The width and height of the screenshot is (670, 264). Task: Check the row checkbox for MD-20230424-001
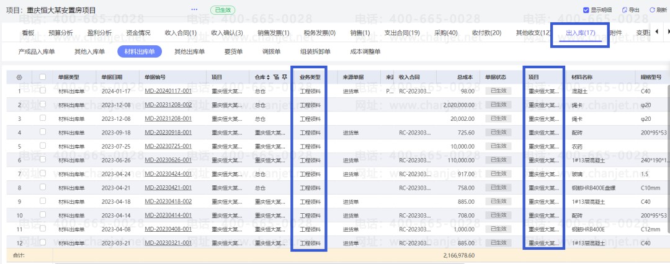pyautogui.click(x=42, y=174)
